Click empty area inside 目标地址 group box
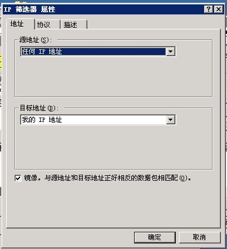This screenshot has height=249, width=227. tap(113, 147)
